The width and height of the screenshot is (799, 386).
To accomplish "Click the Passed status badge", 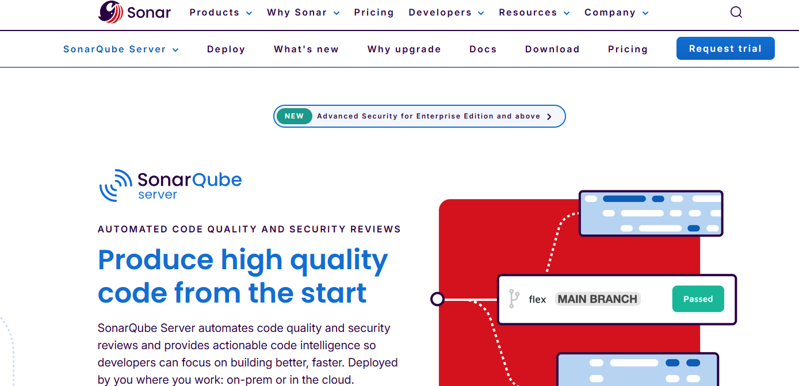I will 698,299.
